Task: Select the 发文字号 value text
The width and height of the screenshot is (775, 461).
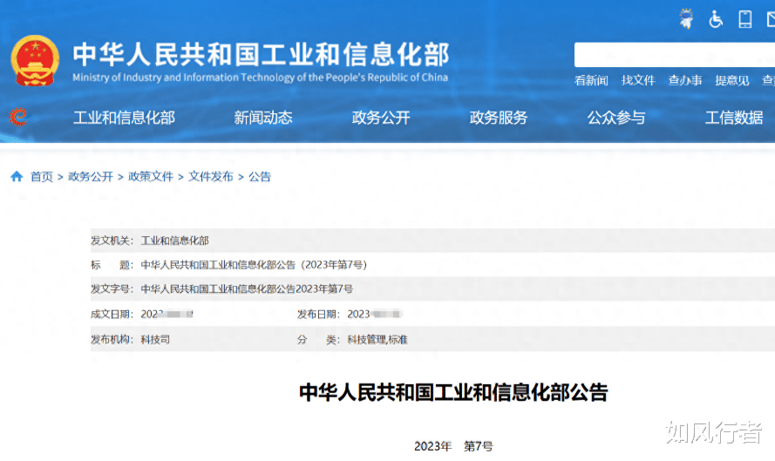Action: point(247,289)
